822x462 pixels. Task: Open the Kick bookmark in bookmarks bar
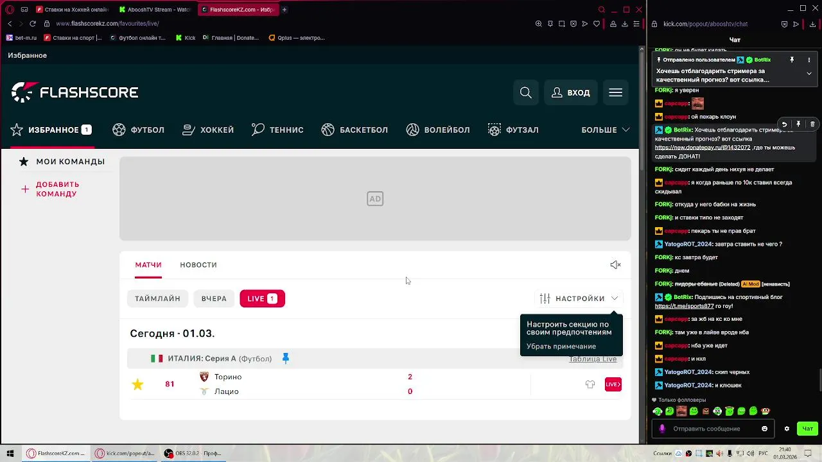pos(186,38)
